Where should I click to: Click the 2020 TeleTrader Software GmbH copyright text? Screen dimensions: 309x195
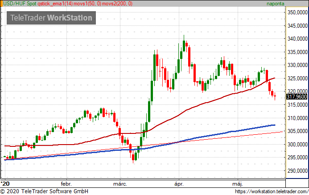pos(44,191)
